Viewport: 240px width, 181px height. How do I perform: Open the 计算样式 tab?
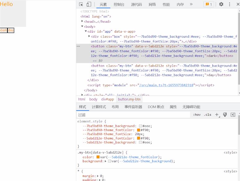[x=99, y=107]
